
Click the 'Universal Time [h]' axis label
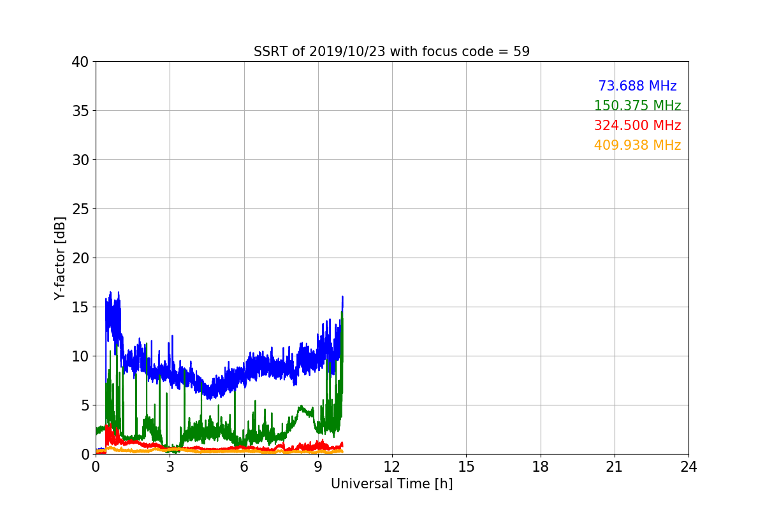(391, 484)
